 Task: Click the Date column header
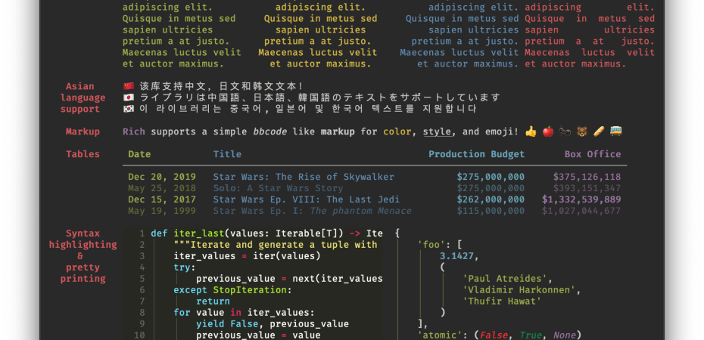pos(139,154)
